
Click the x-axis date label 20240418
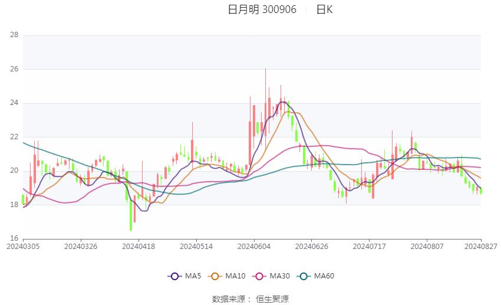click(x=139, y=247)
